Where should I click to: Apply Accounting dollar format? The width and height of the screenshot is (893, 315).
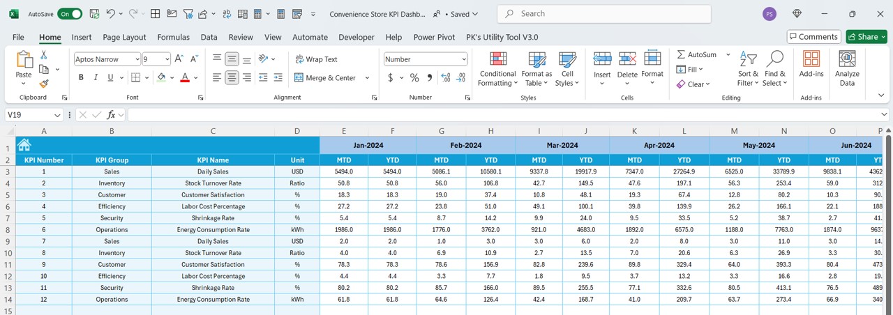pyautogui.click(x=391, y=77)
